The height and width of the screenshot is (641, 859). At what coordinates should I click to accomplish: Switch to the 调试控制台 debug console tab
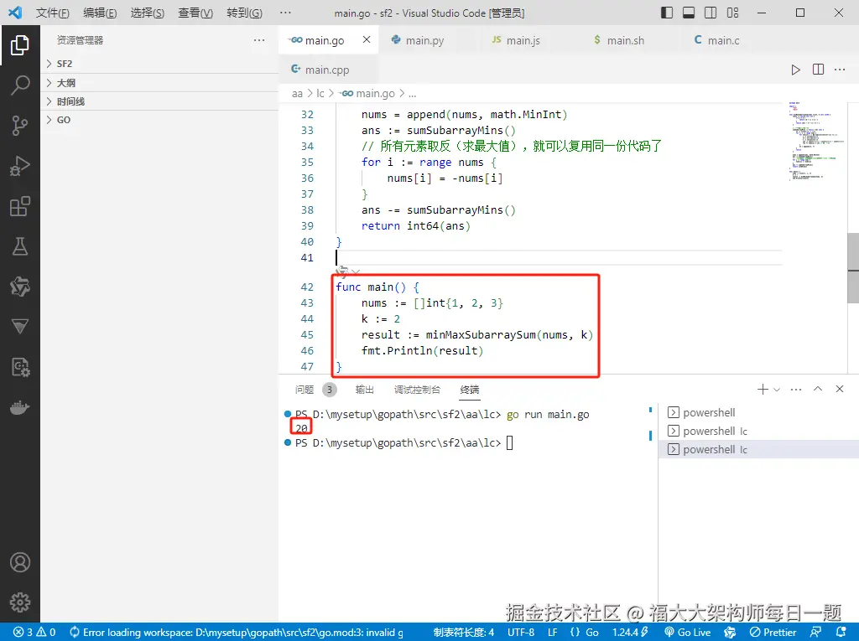tap(417, 389)
